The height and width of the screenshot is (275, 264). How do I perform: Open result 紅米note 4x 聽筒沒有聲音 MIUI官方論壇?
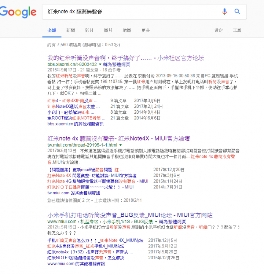pyautogui.click(x=118, y=139)
